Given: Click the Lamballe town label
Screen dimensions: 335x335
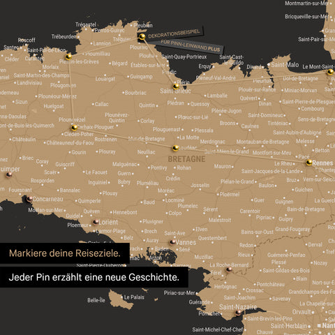Looking at the screenshot, I should click(x=217, y=96).
